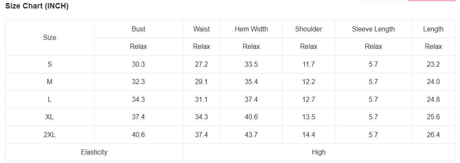The height and width of the screenshot is (163, 460).
Task: Click the Length column header
Action: pyautogui.click(x=433, y=29)
